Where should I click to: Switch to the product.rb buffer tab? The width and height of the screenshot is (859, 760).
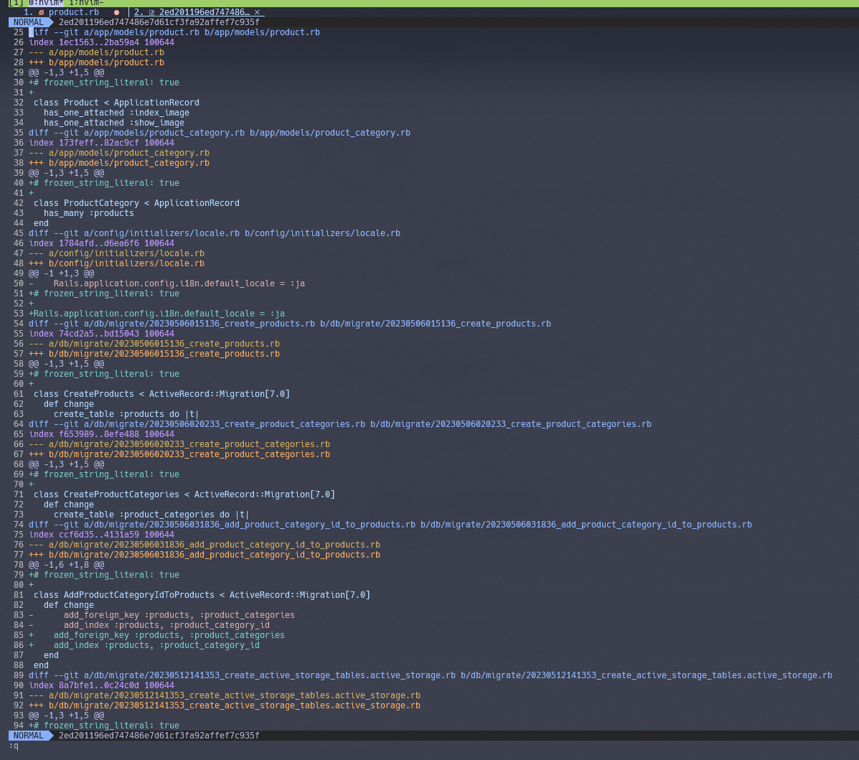pyautogui.click(x=73, y=12)
